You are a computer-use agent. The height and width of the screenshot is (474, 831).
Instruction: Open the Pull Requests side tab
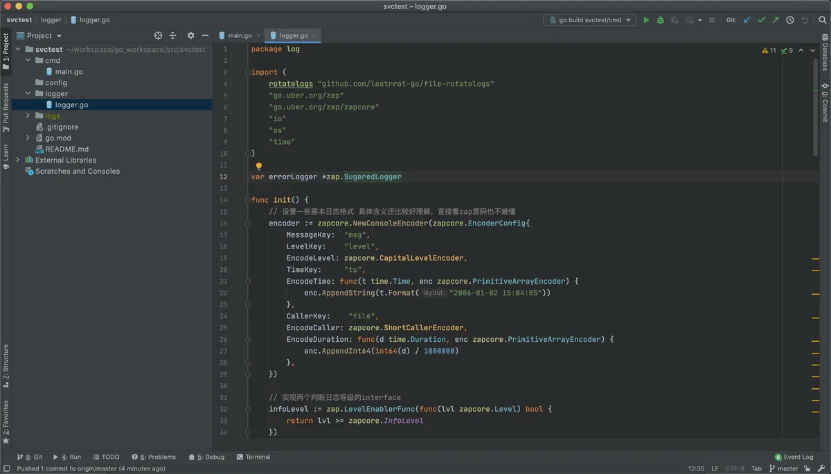coord(6,107)
